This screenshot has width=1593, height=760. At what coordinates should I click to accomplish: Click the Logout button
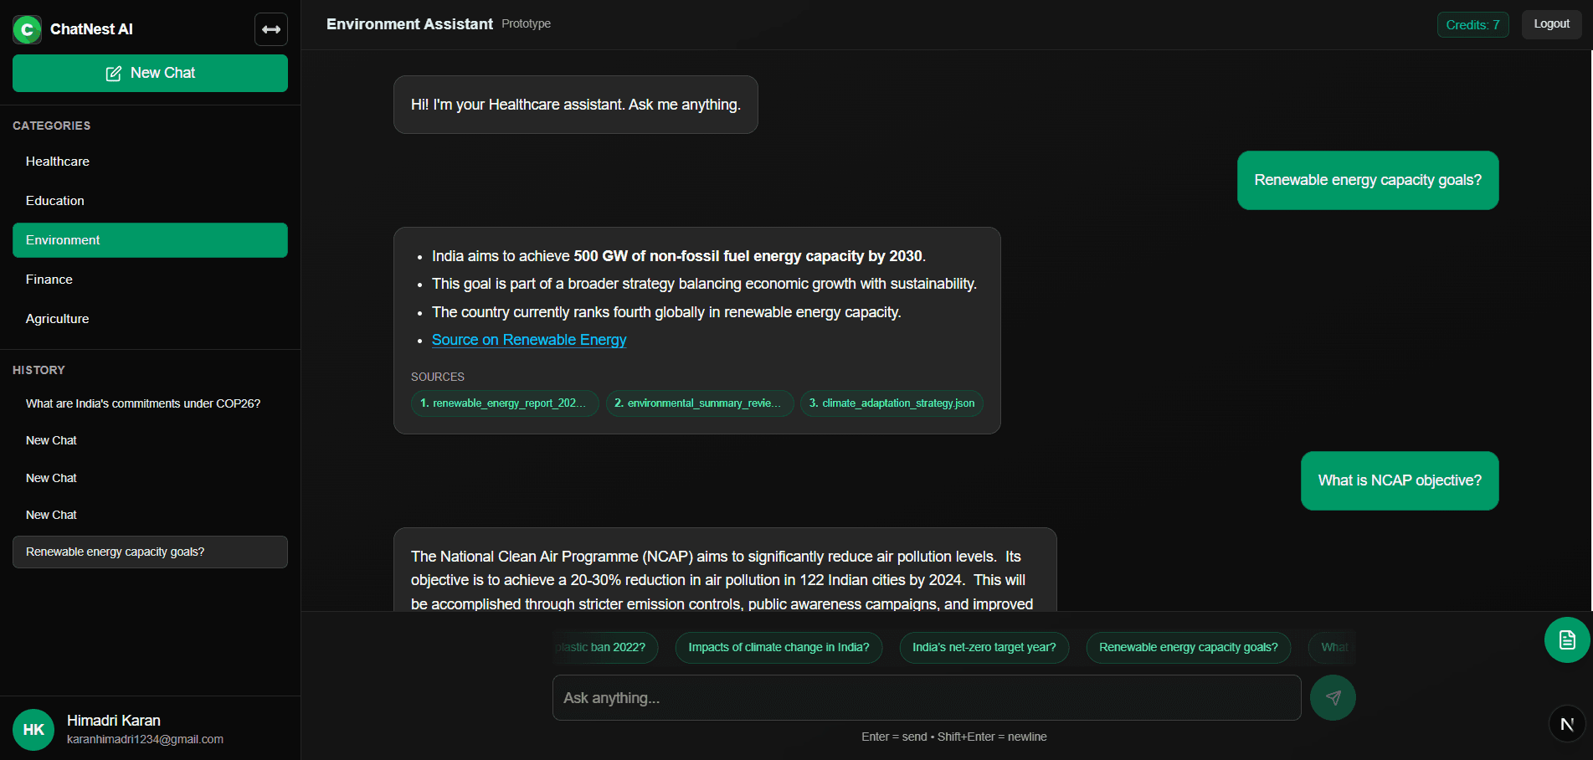(x=1551, y=23)
